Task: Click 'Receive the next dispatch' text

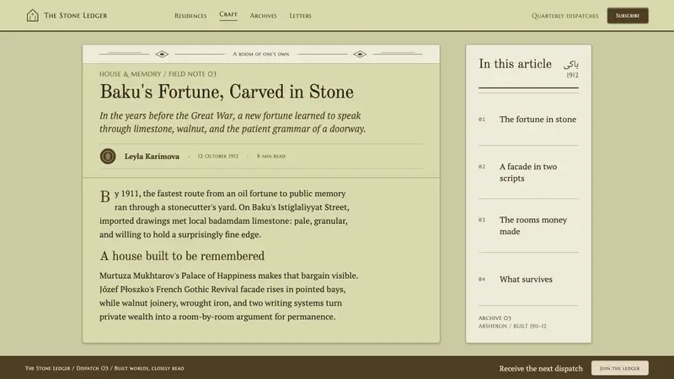Action: [x=541, y=368]
